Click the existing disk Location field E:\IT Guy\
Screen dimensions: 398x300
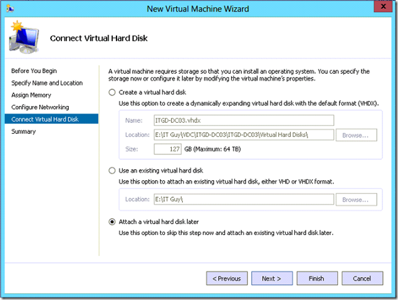coord(244,199)
